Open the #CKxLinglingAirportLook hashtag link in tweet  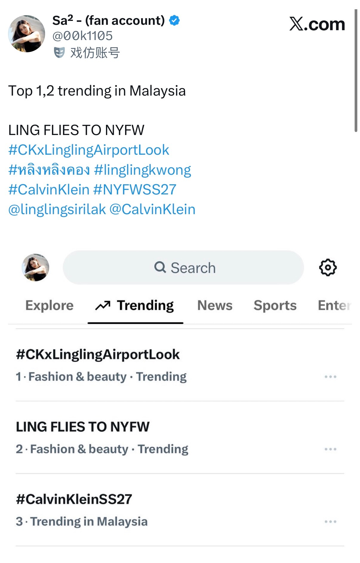89,150
